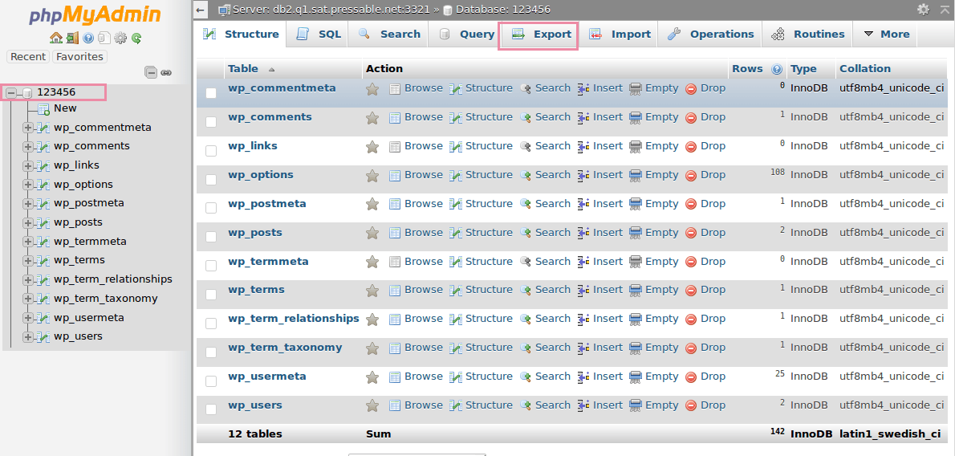
Task: Expand wp_commentmeta in the sidebar tree
Action: point(27,128)
